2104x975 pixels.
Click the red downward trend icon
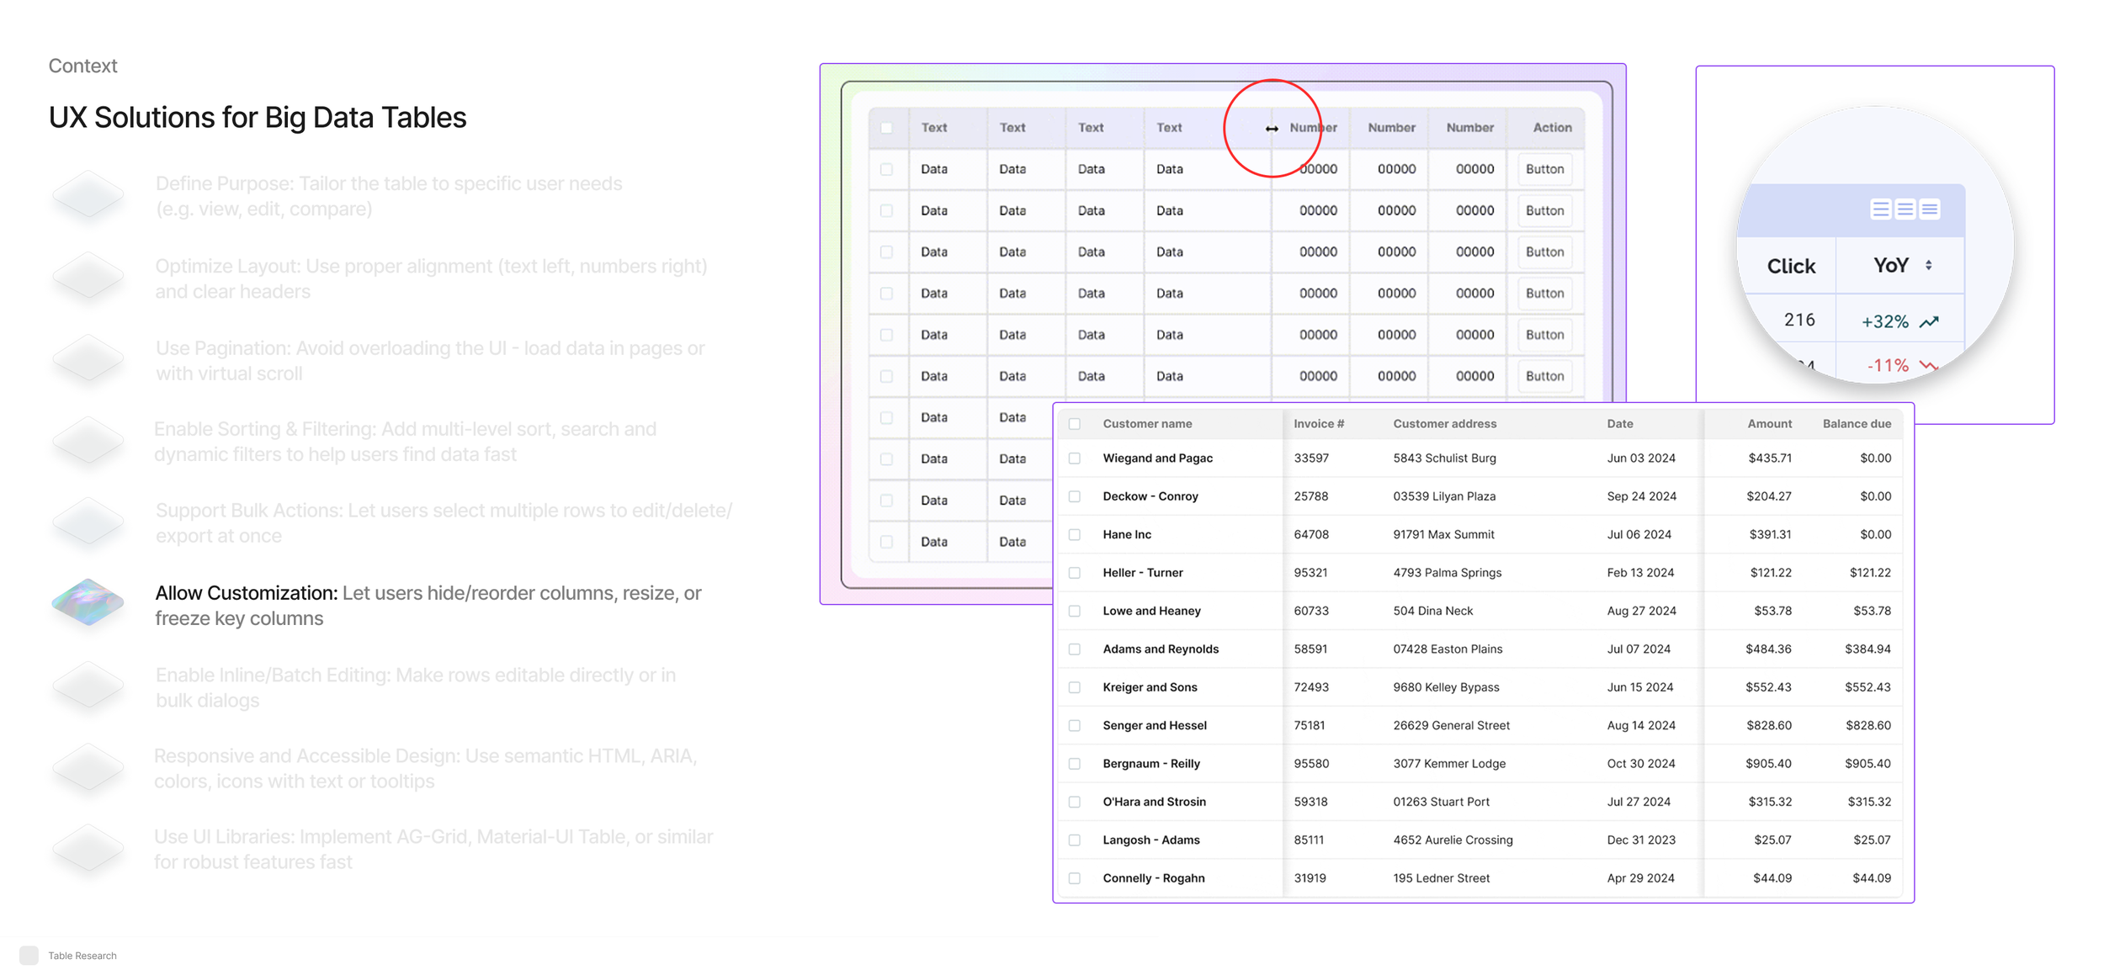(1928, 365)
